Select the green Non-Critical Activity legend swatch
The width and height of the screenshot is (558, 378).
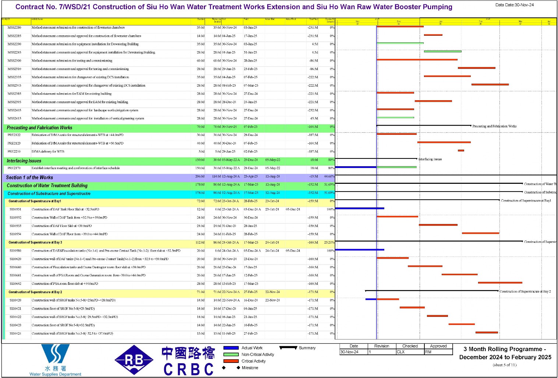[x=231, y=354]
